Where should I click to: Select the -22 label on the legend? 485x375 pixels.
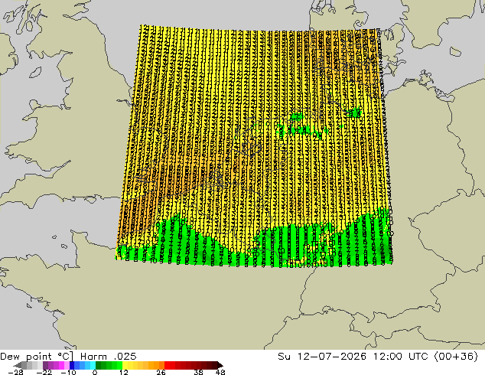[44, 372]
